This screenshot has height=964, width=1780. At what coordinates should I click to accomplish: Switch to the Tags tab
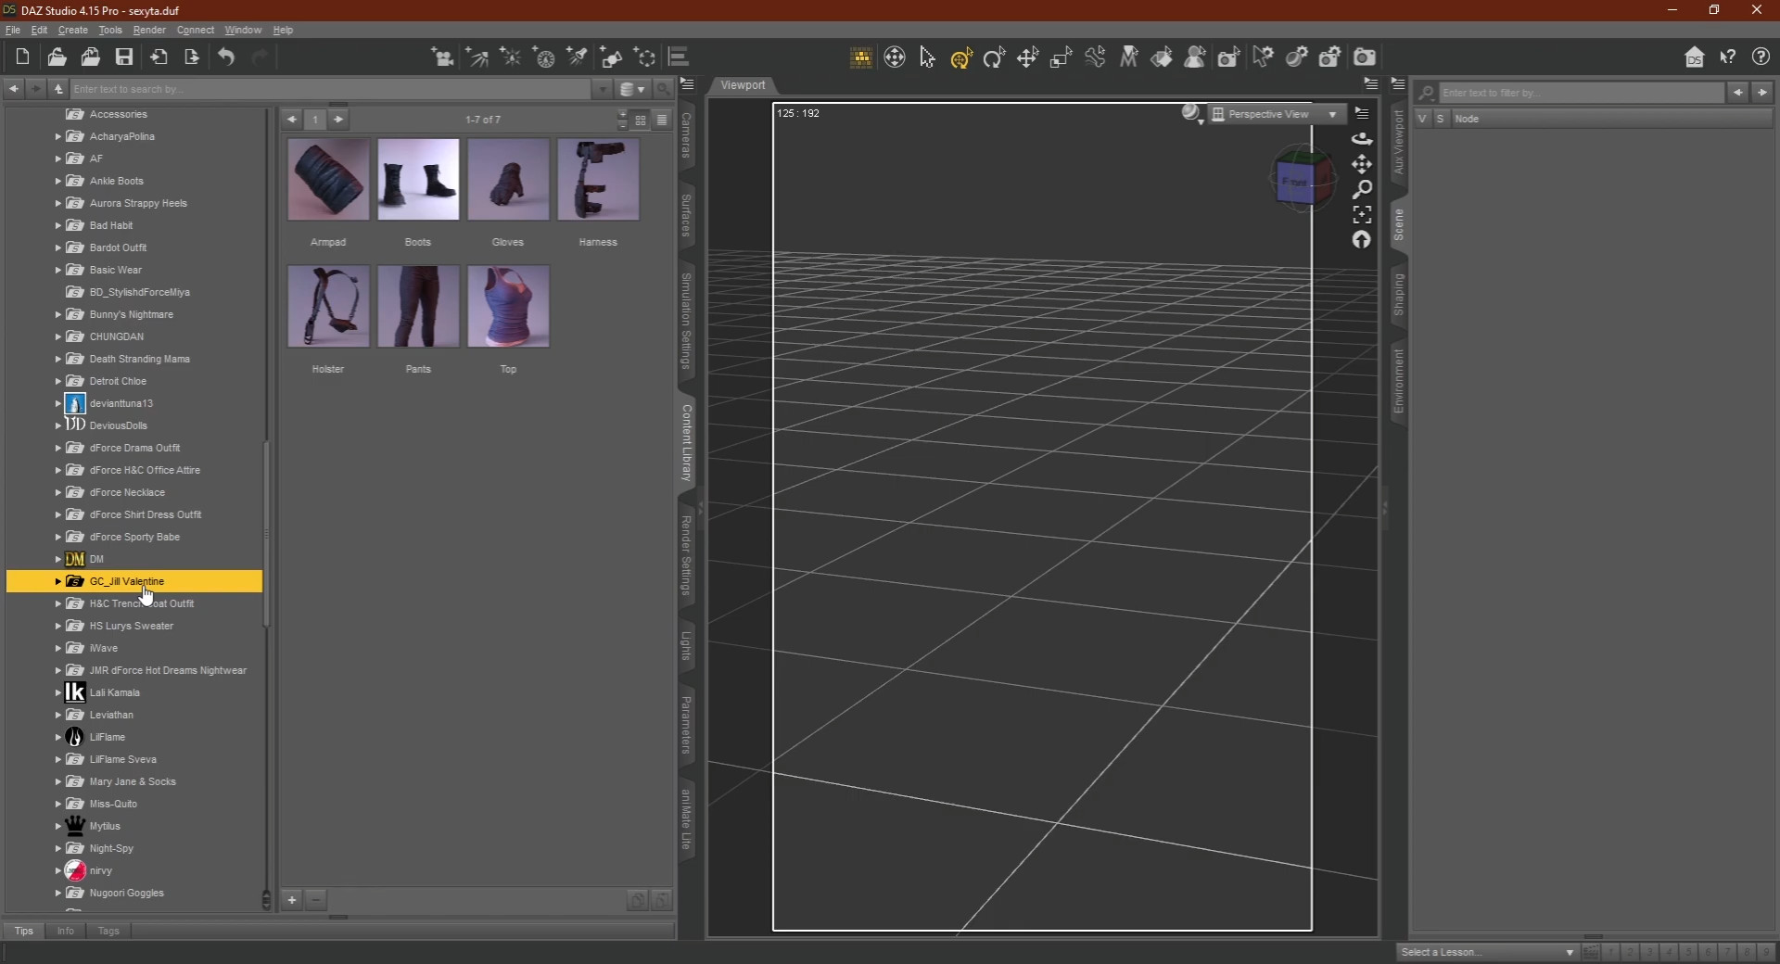click(x=108, y=931)
